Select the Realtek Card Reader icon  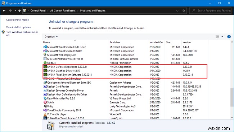45,87
